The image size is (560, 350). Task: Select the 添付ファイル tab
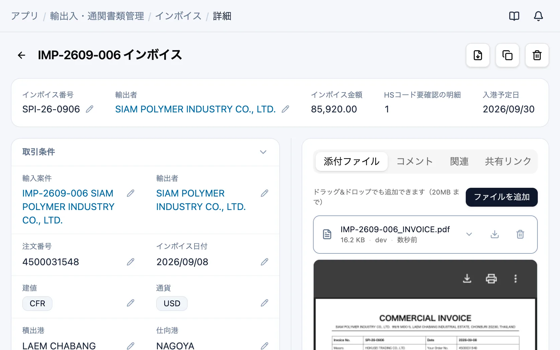[352, 162]
